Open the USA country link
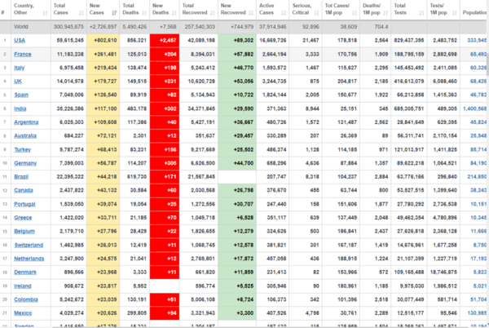 [x=20, y=39]
